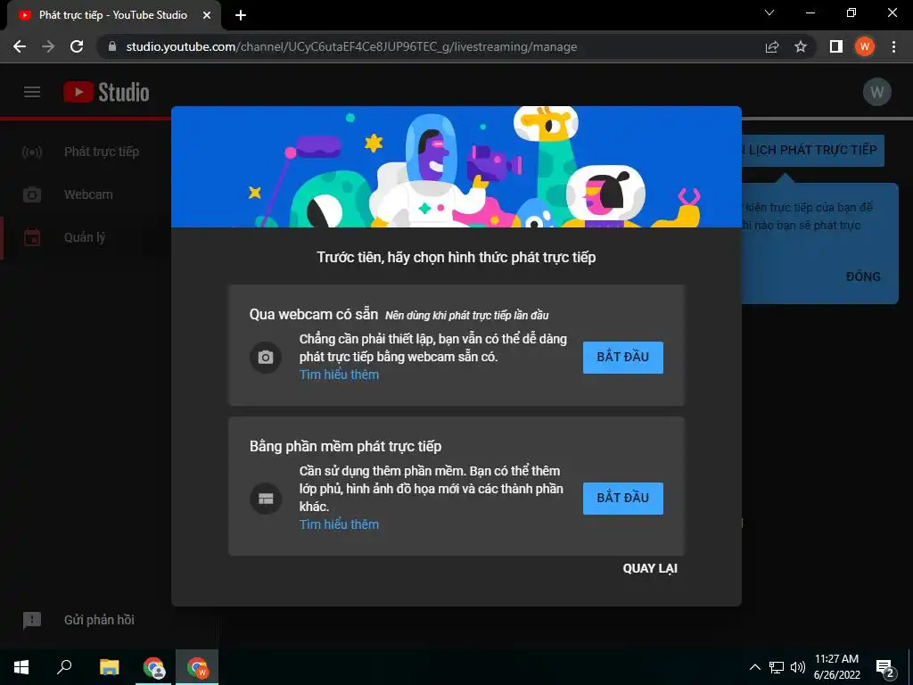Click the dialog illustration banner
Image resolution: width=913 pixels, height=685 pixels.
456,167
